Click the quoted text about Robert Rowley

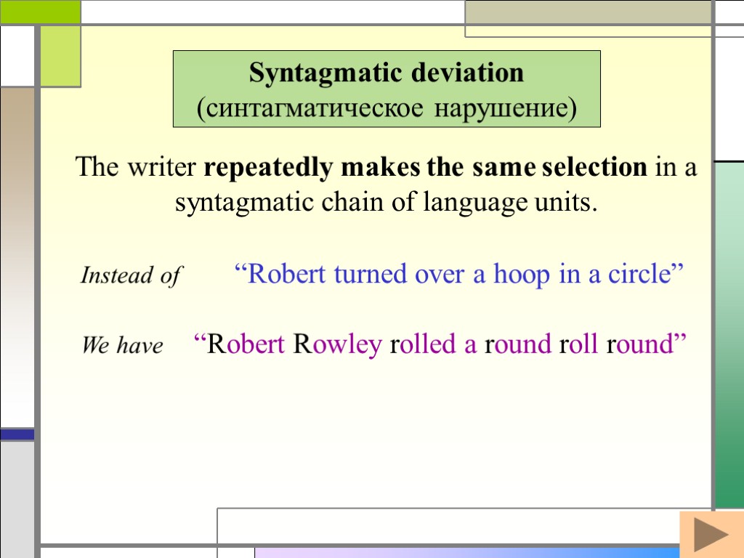pyautogui.click(x=440, y=344)
